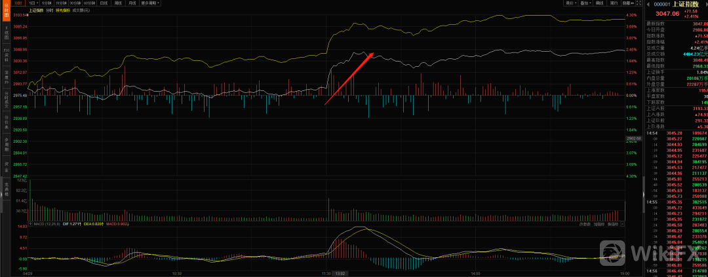Open the 龙虎榜 sidebar panel
708x277 pixels.
pos(6,186)
